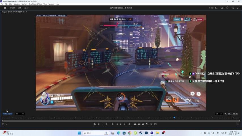Screen dimensions: 242x136
Task: Click the taskbar search box
Action: pos(96,133)
